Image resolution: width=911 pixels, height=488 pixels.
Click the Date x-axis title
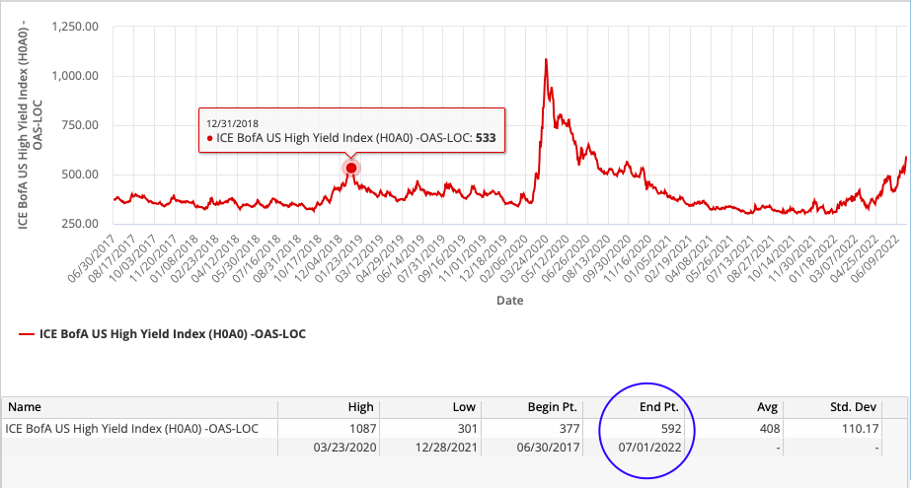point(510,301)
